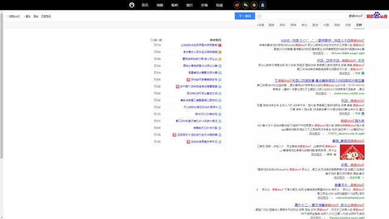Open the 消息 messages link

[36, 16]
